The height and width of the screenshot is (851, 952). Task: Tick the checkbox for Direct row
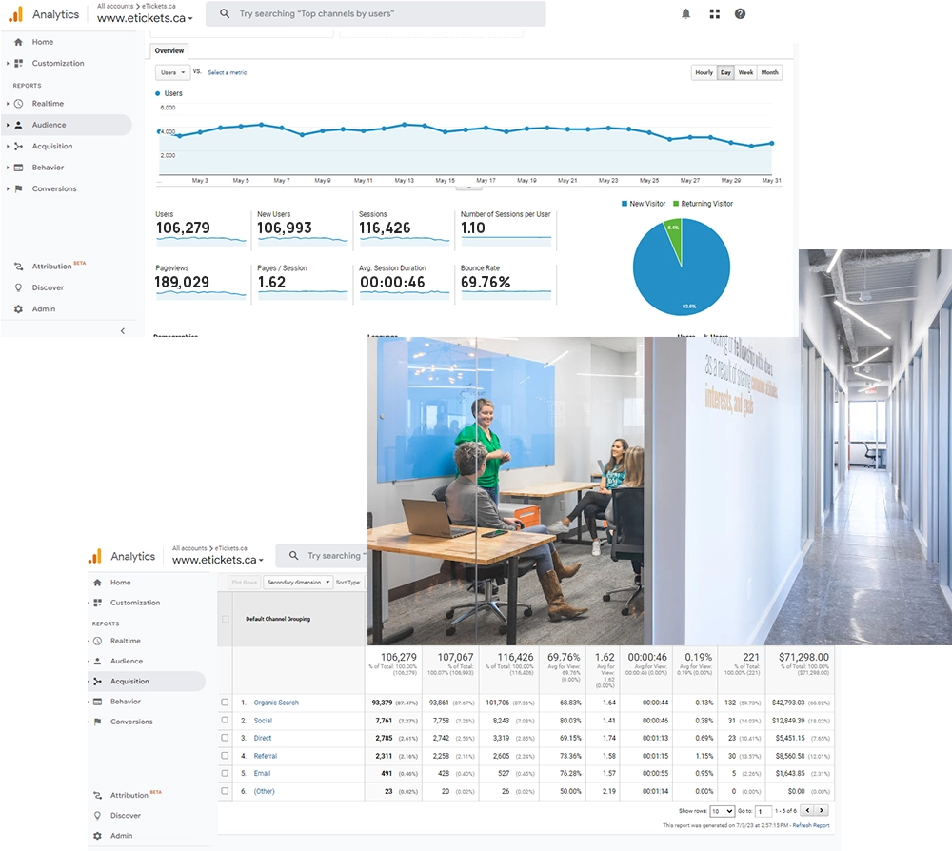point(225,738)
